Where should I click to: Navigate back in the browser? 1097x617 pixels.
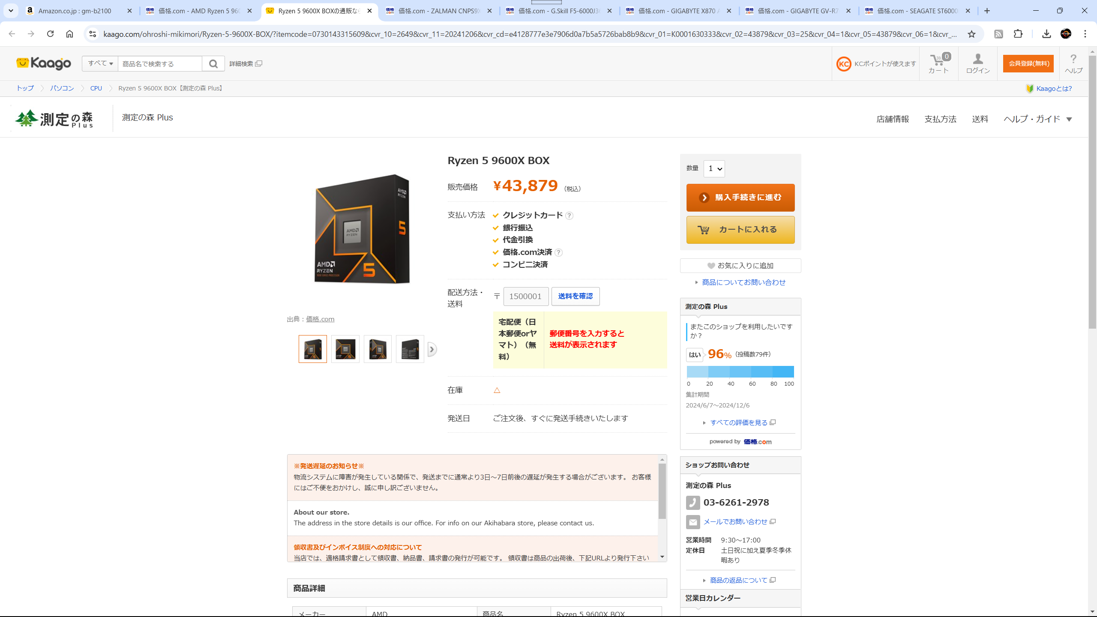[12, 34]
